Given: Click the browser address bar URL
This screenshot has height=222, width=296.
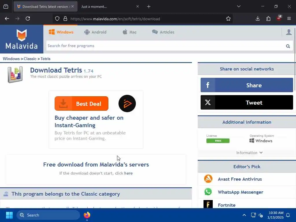Looking at the screenshot, I should (x=115, y=19).
